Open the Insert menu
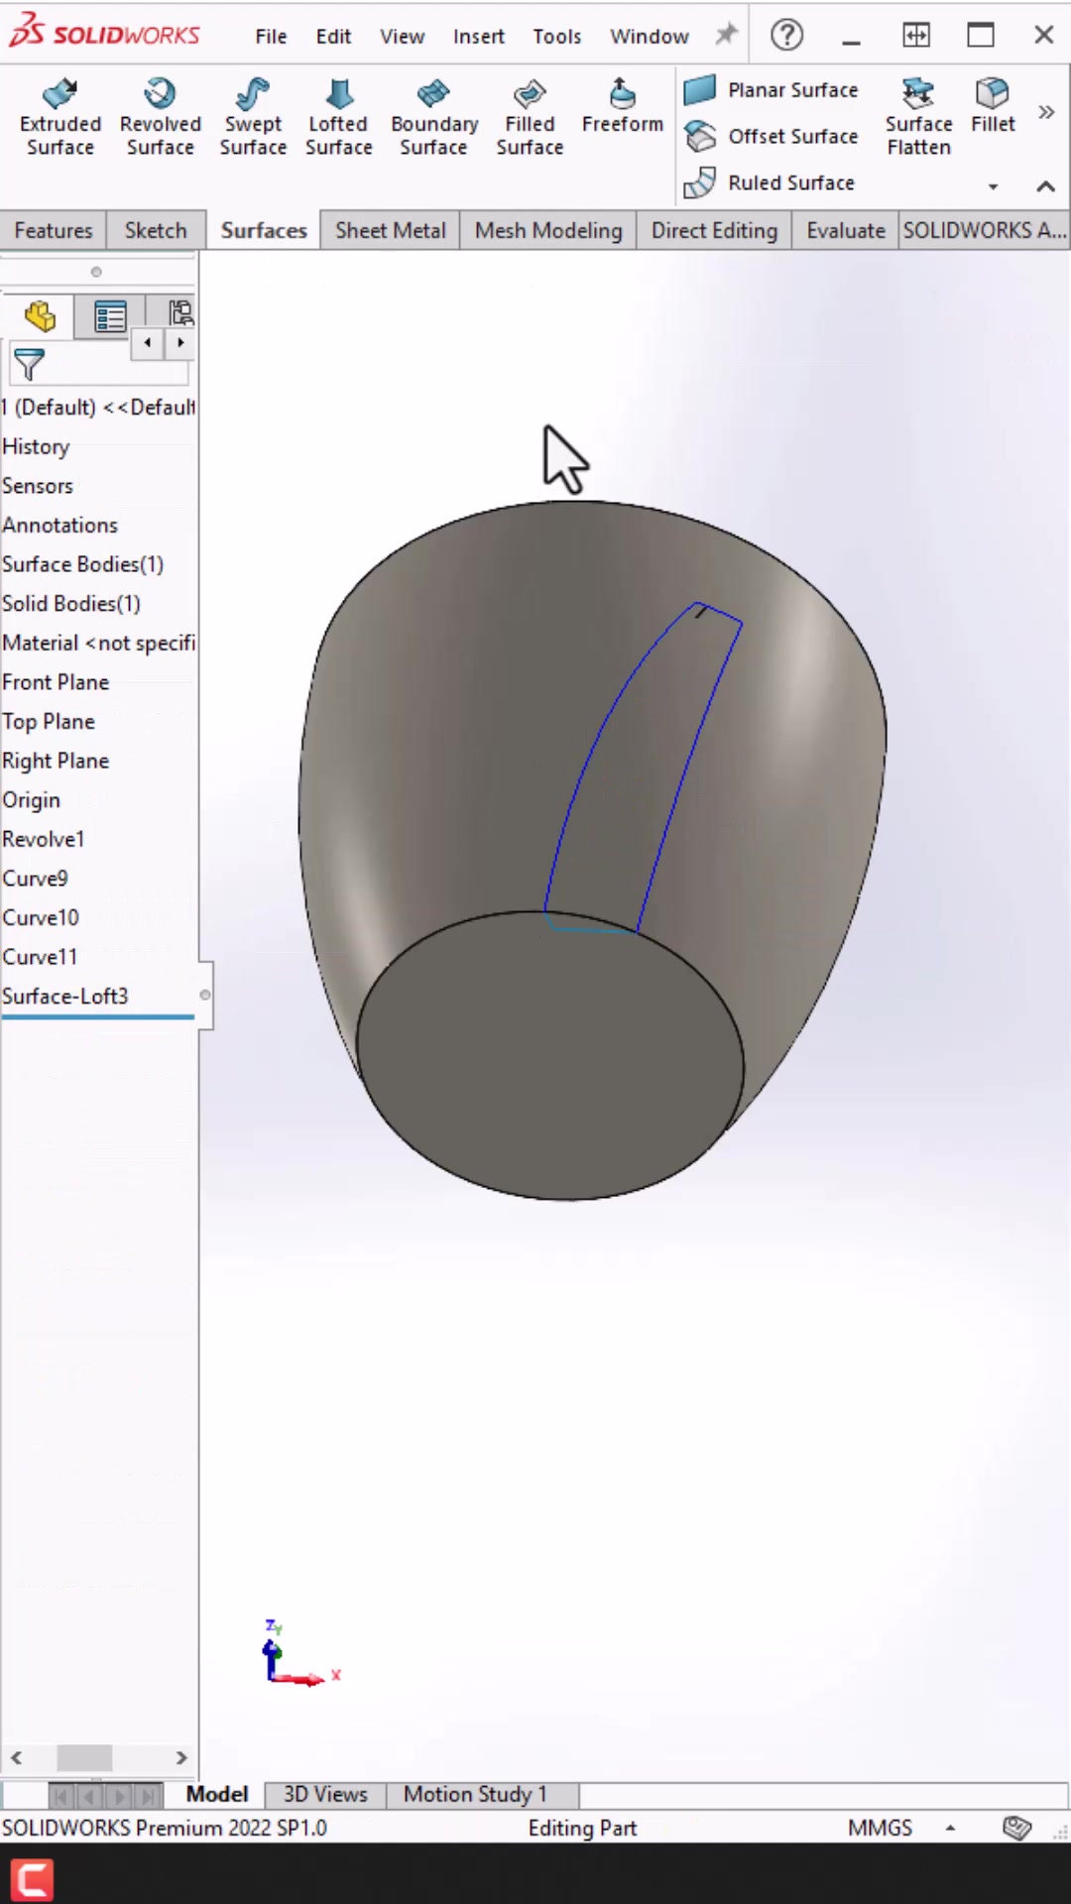Image resolution: width=1071 pixels, height=1904 pixels. (479, 37)
